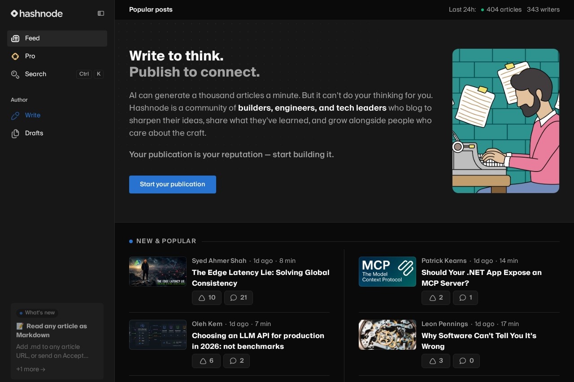Viewport: 574px width, 382px height.
Task: Like Why Software Can't Tell You It's Wrong
Action: pyautogui.click(x=436, y=361)
